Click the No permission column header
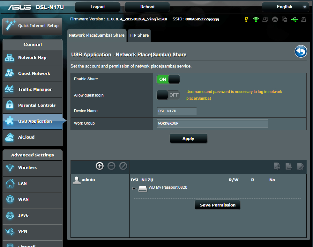The width and height of the screenshot is (313, 247). [x=272, y=180]
